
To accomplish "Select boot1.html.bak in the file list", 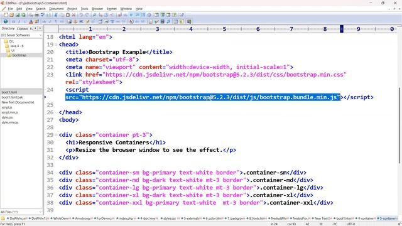I will pyautogui.click(x=12, y=97).
